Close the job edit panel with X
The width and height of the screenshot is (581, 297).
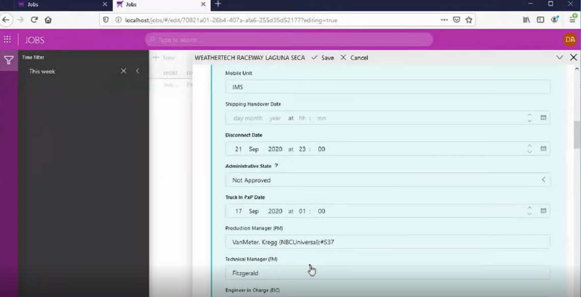[573, 58]
